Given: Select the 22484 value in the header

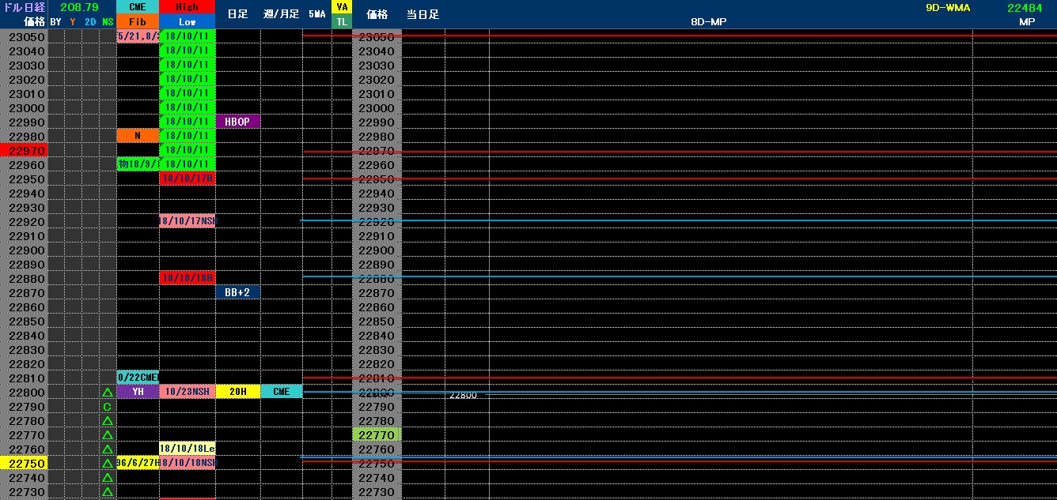Looking at the screenshot, I should coord(1024,7).
